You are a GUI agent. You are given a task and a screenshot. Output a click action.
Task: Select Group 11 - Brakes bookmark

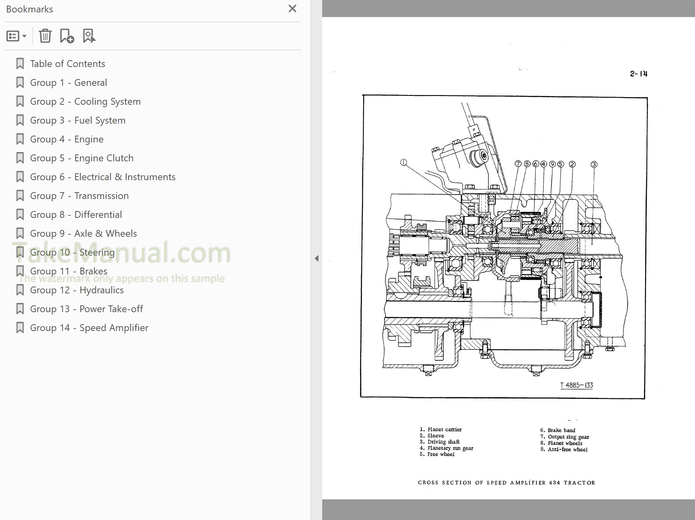point(69,271)
